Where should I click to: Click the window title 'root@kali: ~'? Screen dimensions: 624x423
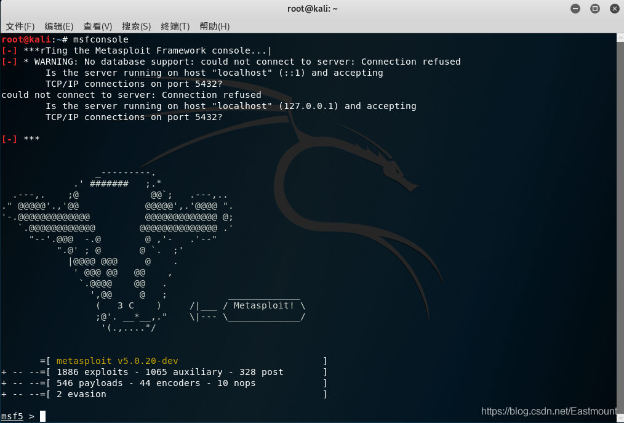click(313, 9)
